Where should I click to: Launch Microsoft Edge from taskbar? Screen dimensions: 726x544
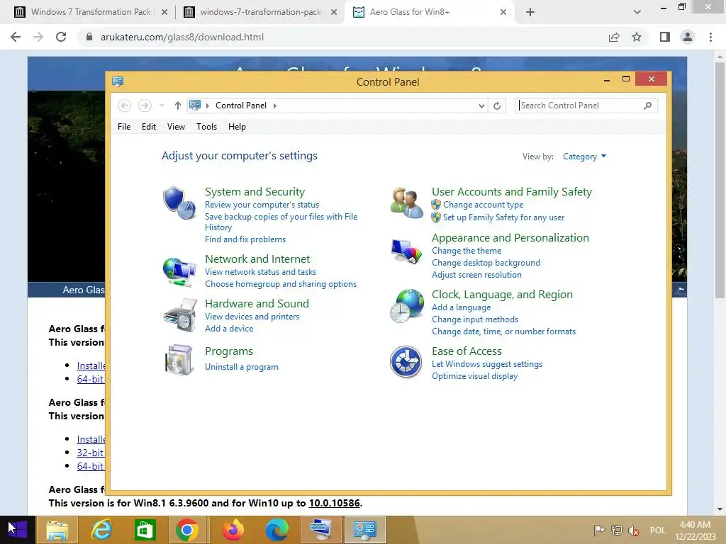(277, 530)
